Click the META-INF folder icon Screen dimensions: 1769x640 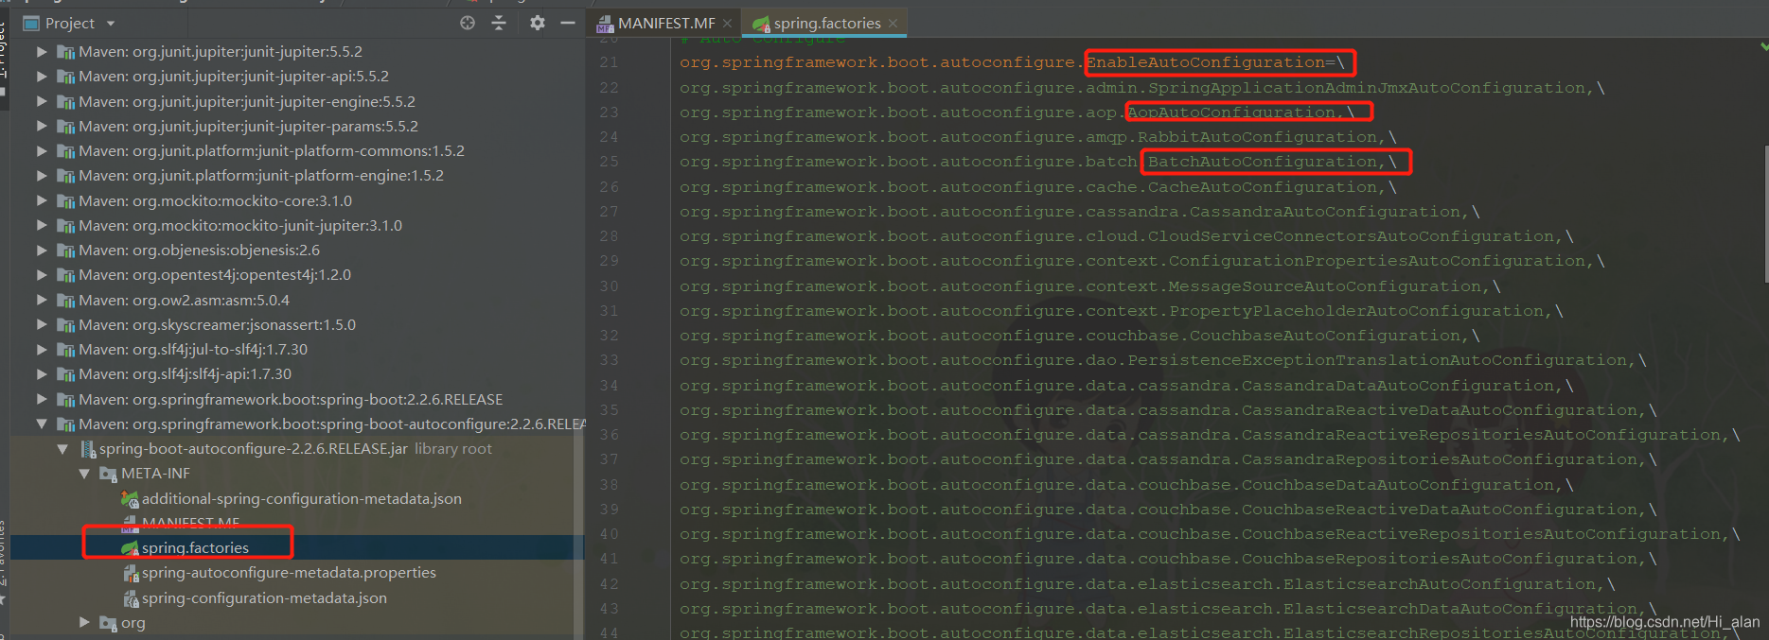coord(108,474)
